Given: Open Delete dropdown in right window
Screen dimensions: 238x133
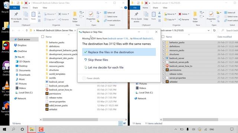Looking at the screenshot, I should 184,14.
